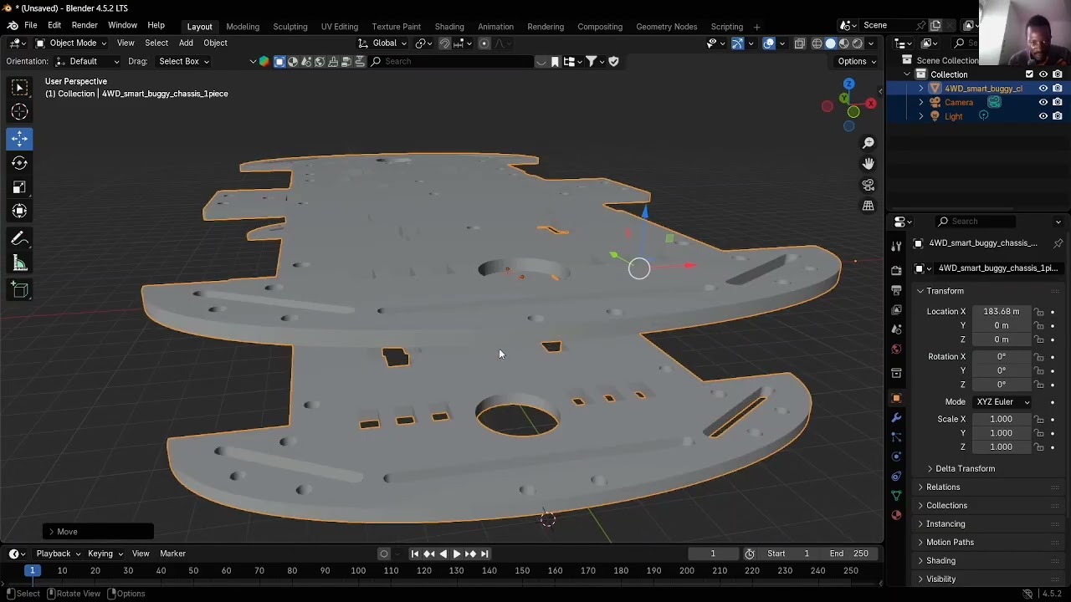Viewport: 1071px width, 602px height.
Task: Open the timeline Playback popover
Action: 58,554
